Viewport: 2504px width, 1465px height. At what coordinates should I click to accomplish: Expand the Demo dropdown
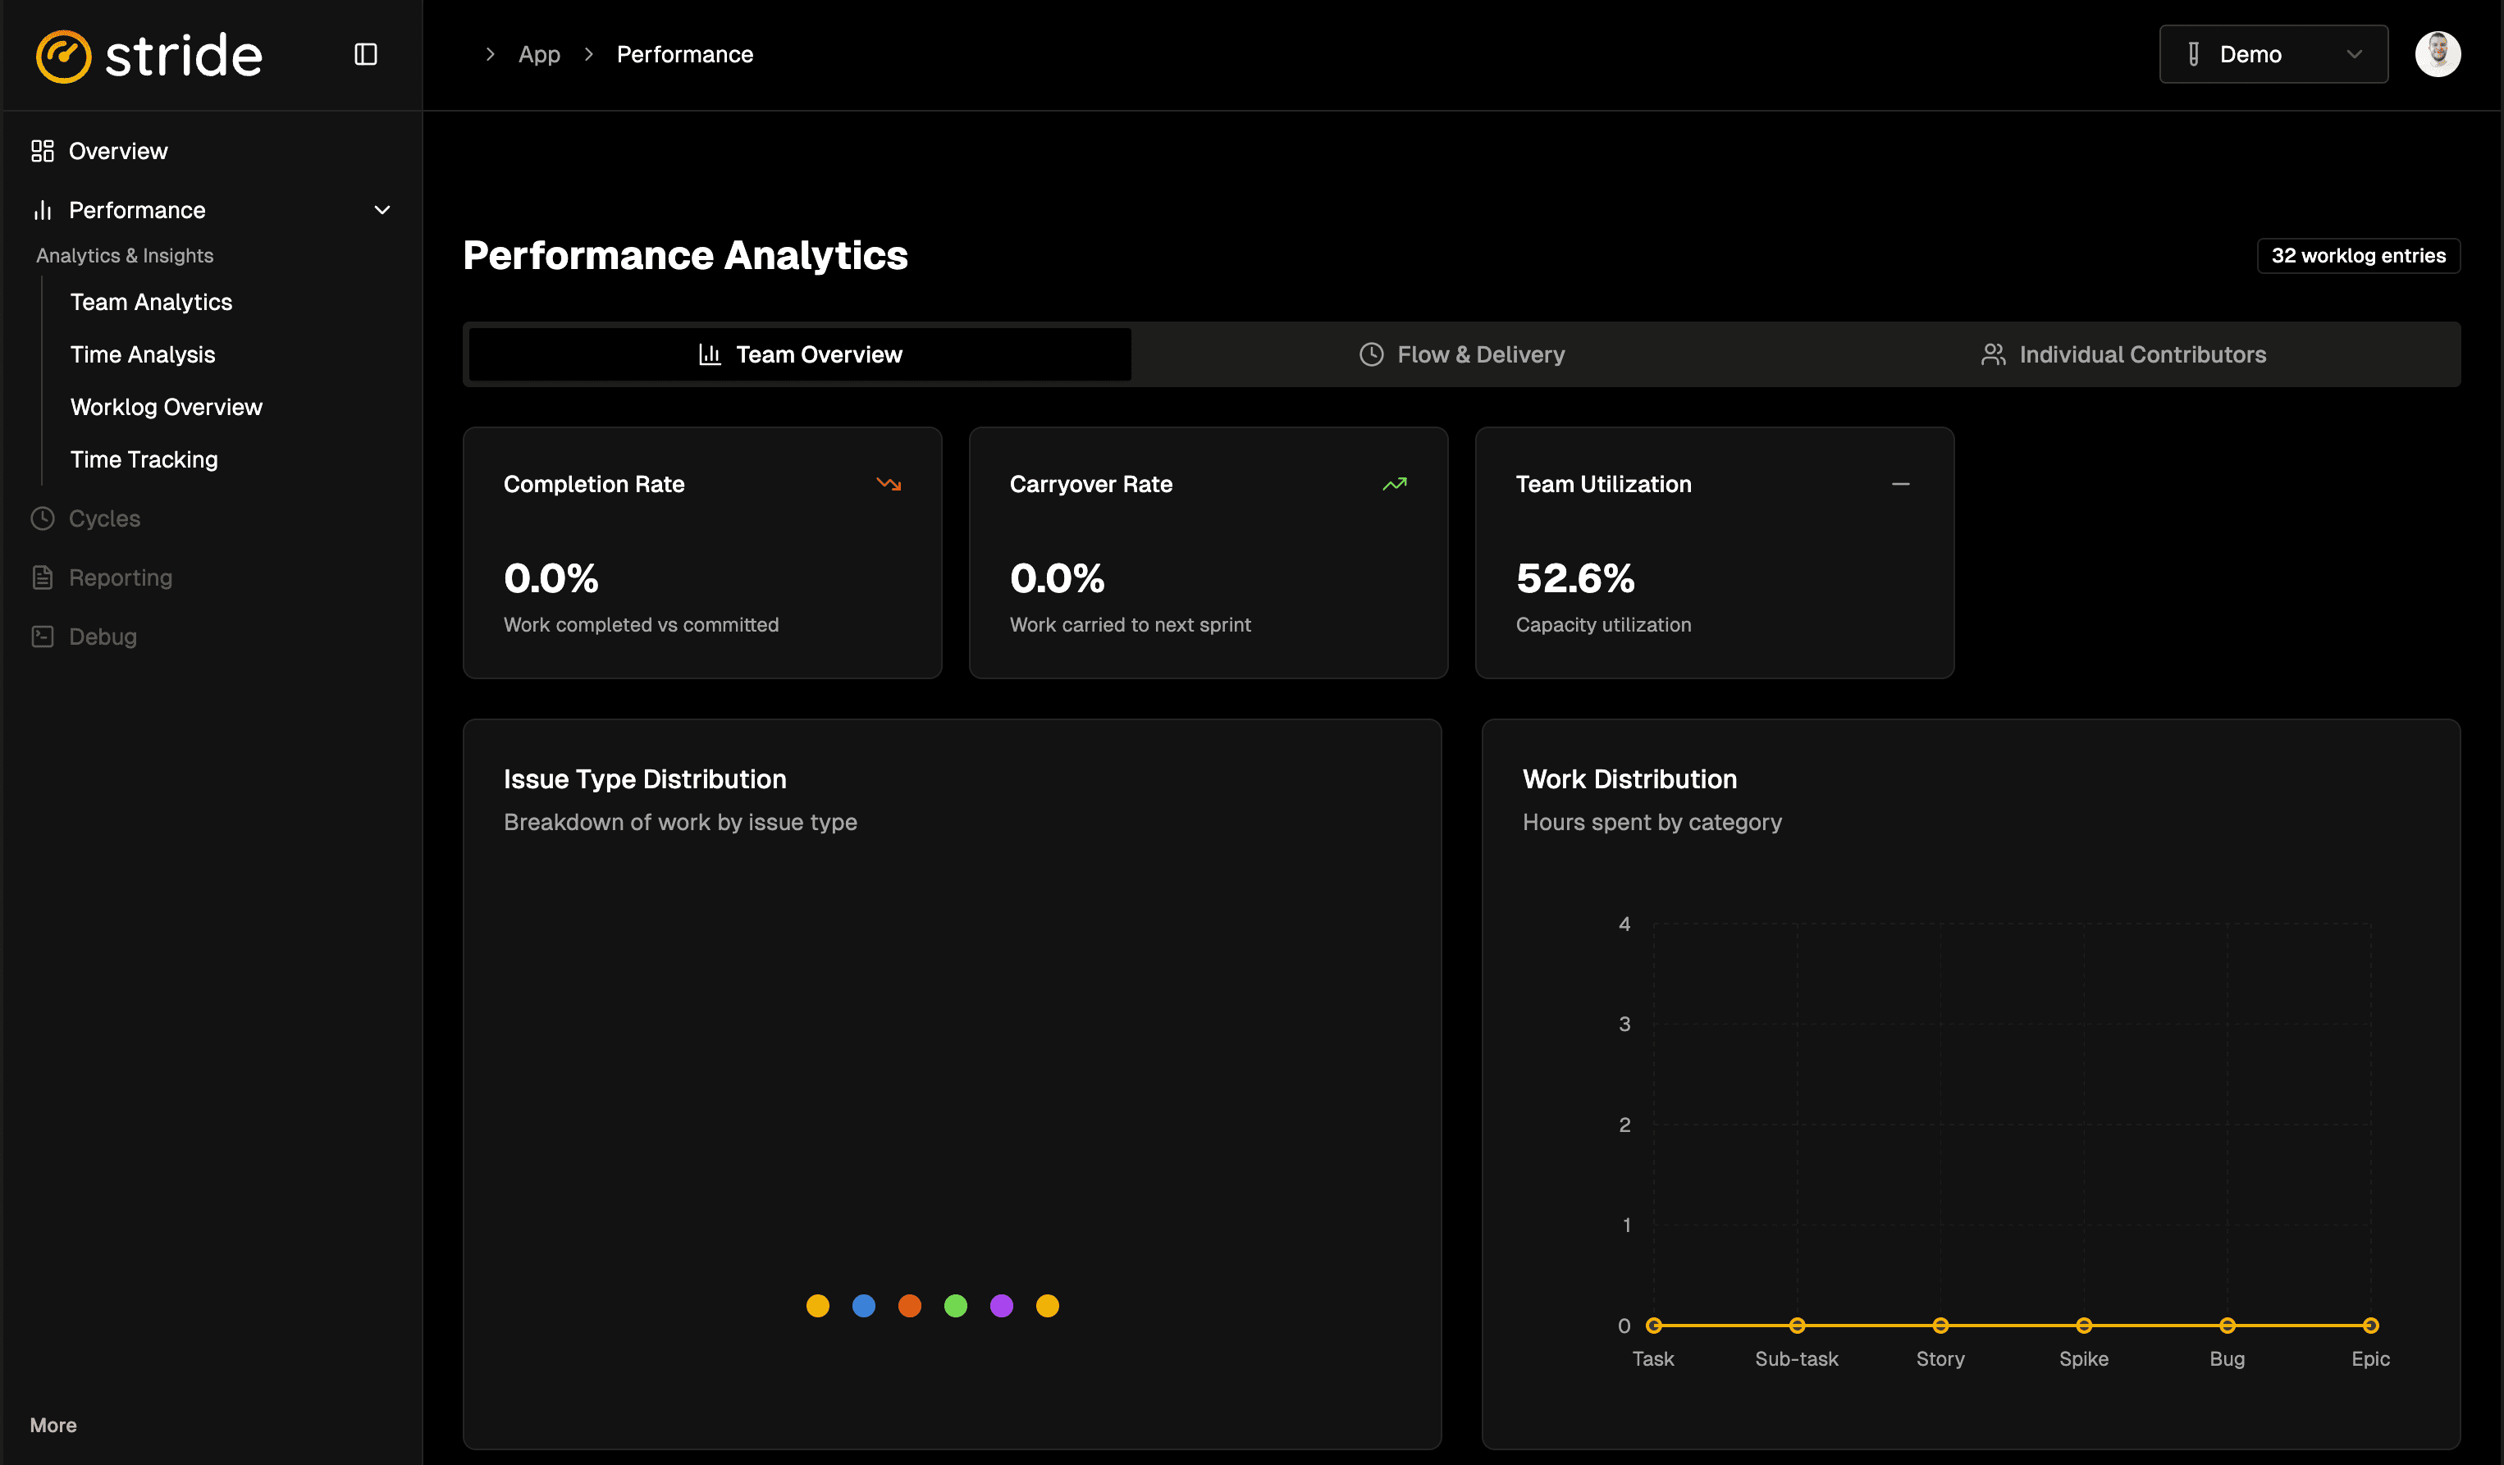click(x=2353, y=53)
